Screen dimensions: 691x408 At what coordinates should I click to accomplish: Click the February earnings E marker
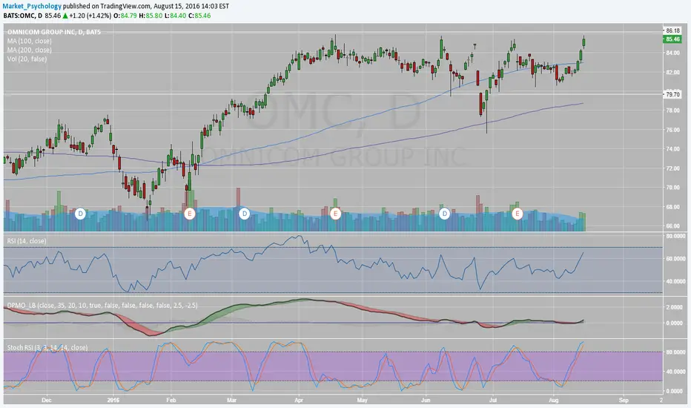[190, 214]
